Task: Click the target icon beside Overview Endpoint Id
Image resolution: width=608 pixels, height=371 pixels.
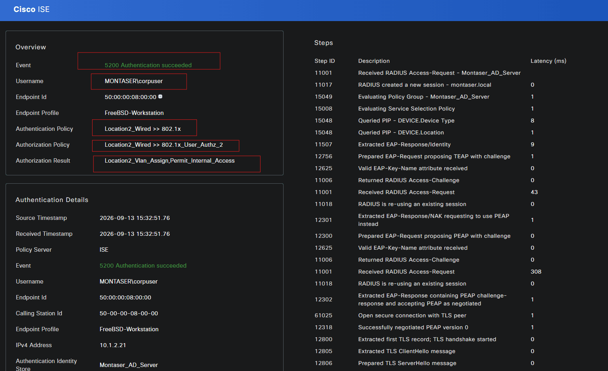Action: (160, 97)
